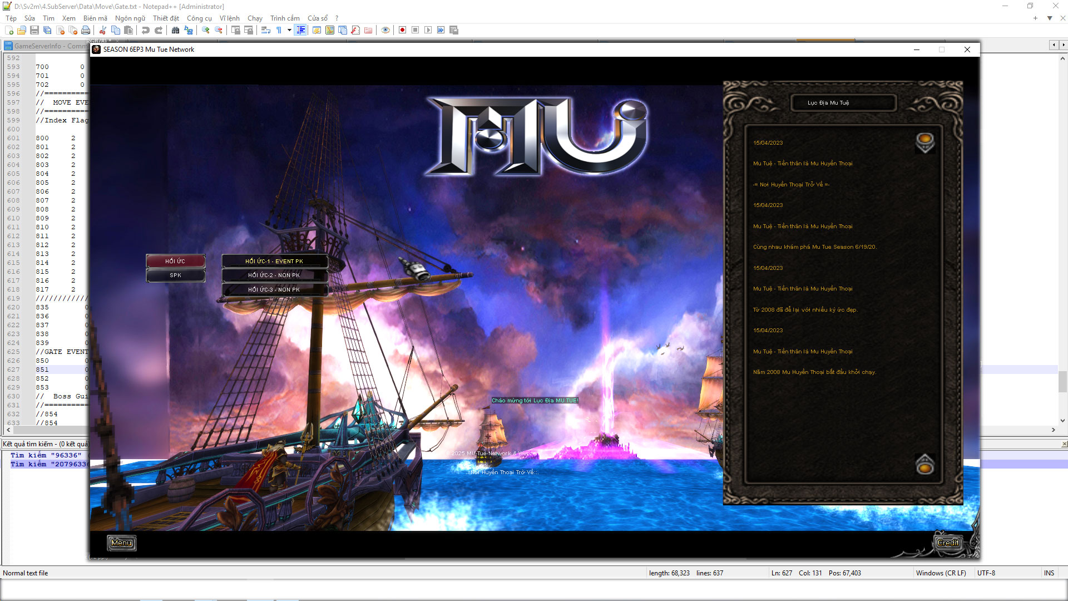
Task: Click INS mode indicator in status bar
Action: 1049,573
